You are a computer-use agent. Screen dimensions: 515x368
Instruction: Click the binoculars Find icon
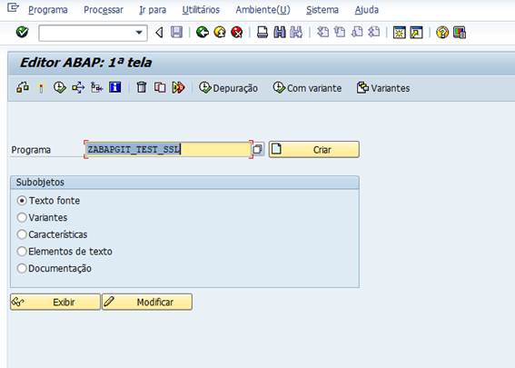coord(280,32)
